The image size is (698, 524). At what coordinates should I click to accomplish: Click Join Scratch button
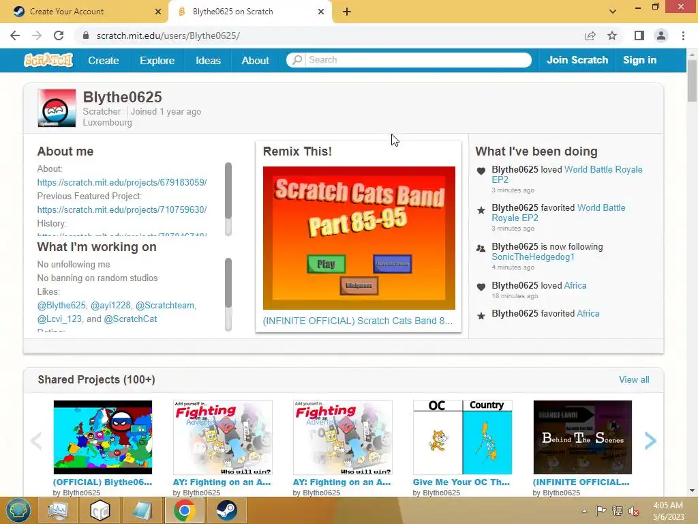[x=577, y=60]
